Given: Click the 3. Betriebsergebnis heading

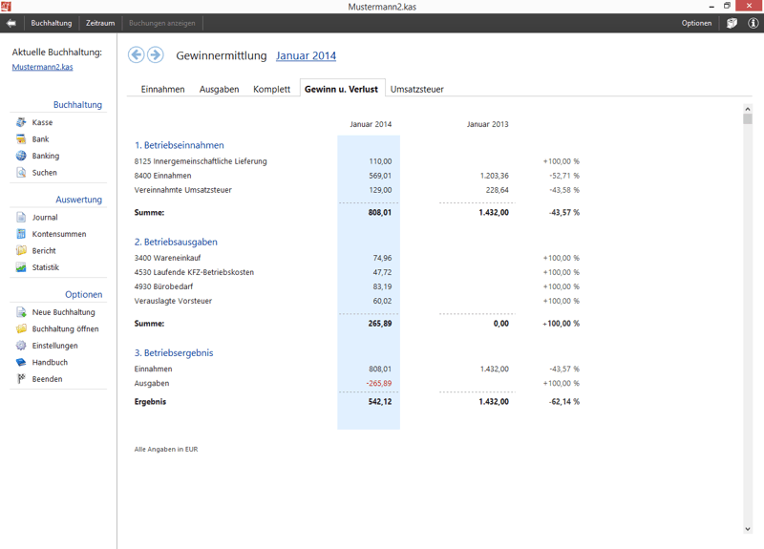Looking at the screenshot, I should click(x=174, y=352).
